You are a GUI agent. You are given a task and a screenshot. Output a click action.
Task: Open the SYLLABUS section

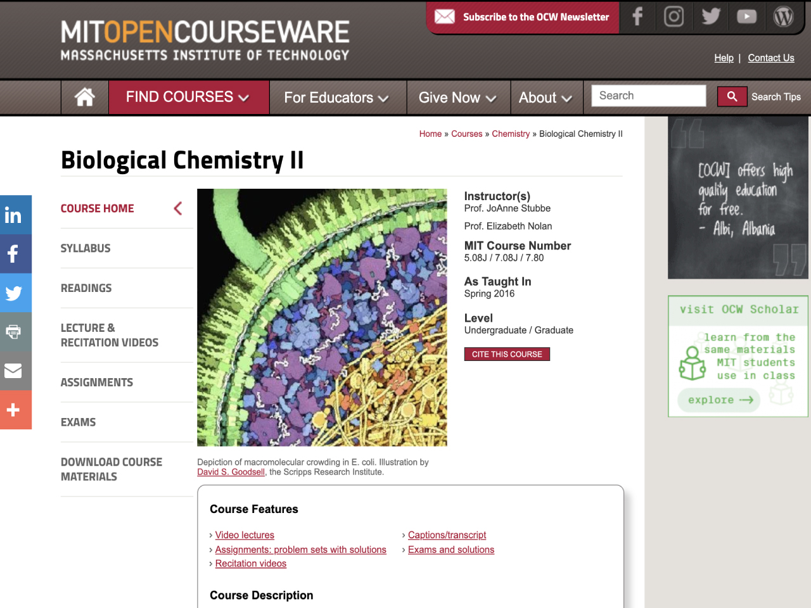click(86, 248)
